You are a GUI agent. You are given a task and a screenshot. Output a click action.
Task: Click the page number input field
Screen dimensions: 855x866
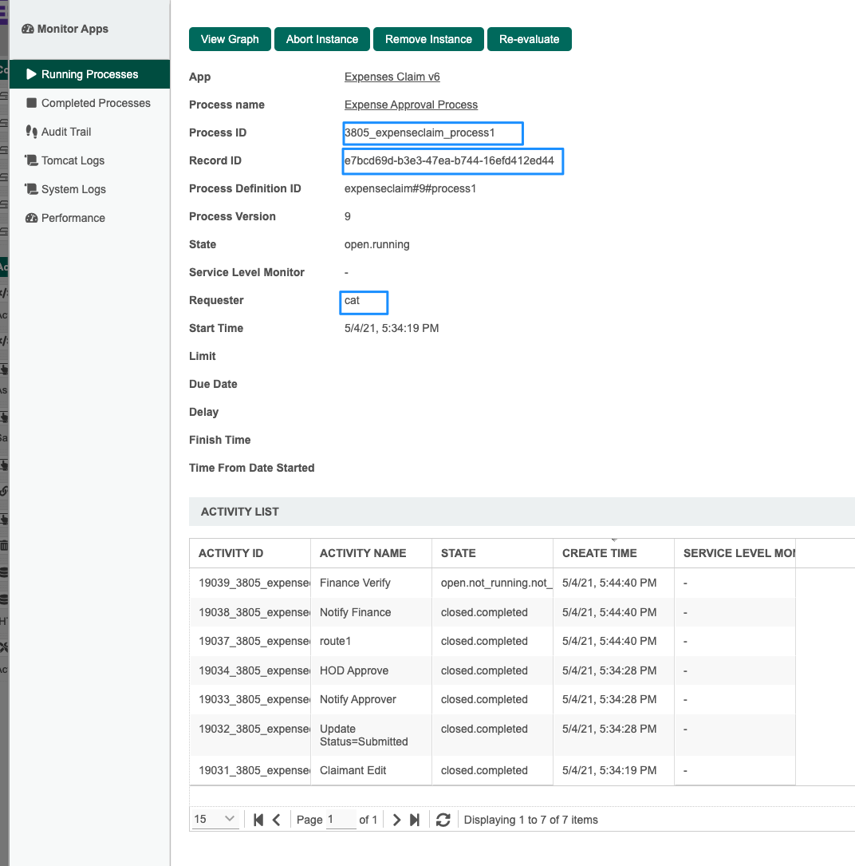(341, 819)
